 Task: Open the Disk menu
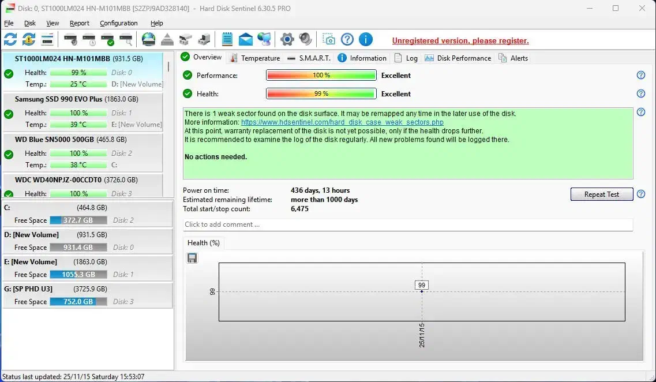30,23
